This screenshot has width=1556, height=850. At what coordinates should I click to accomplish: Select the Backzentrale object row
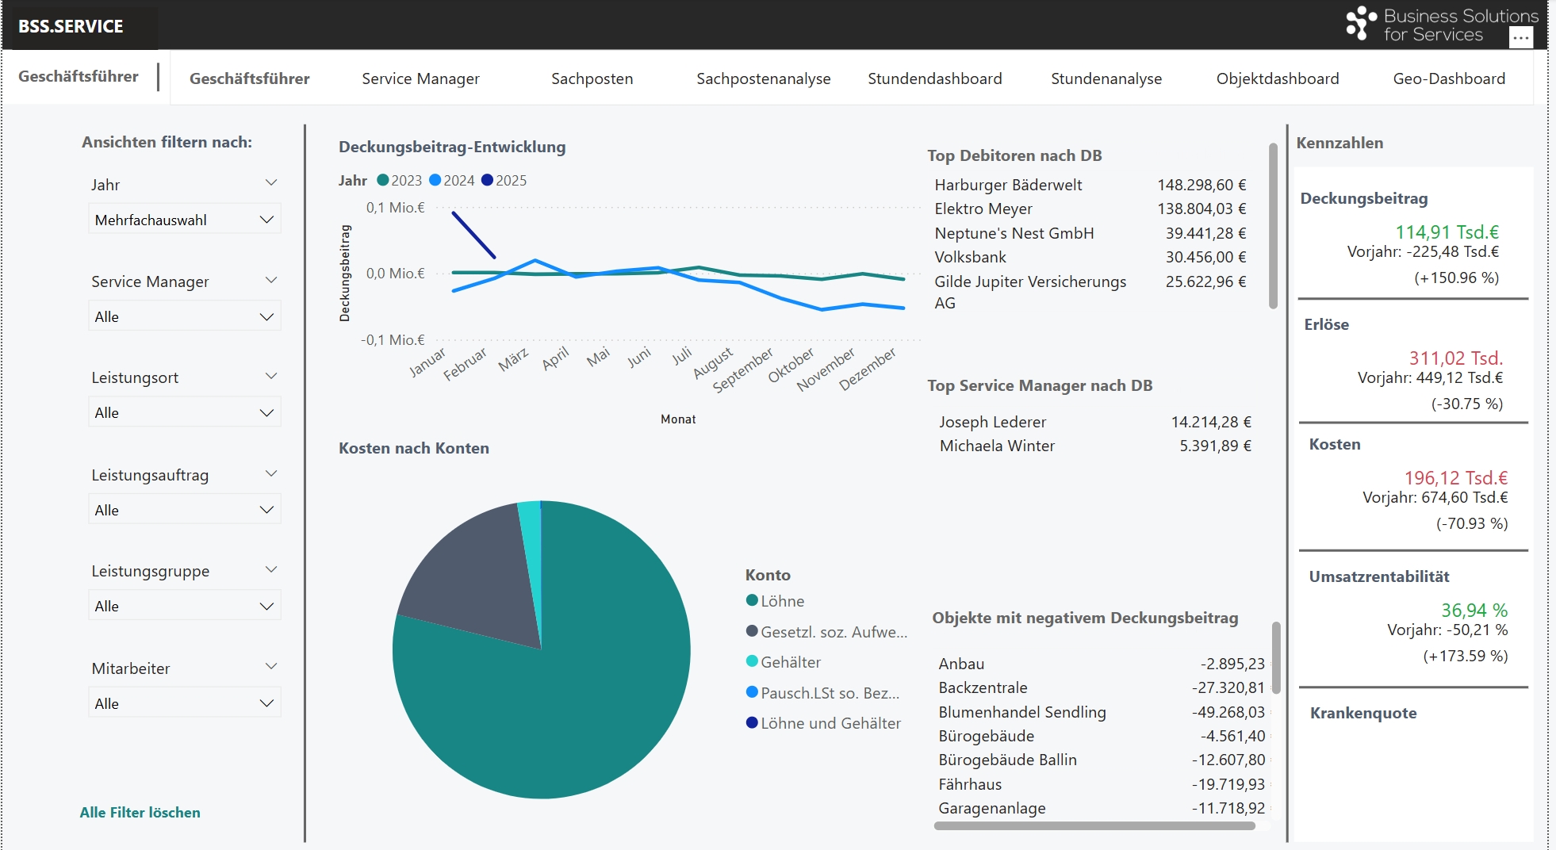point(1102,687)
